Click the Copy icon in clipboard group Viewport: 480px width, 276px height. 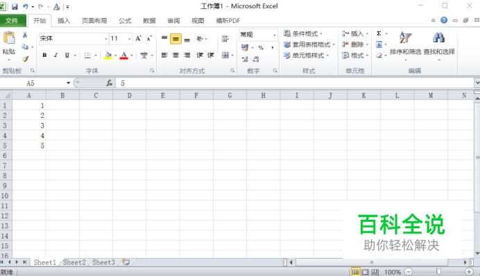point(25,47)
